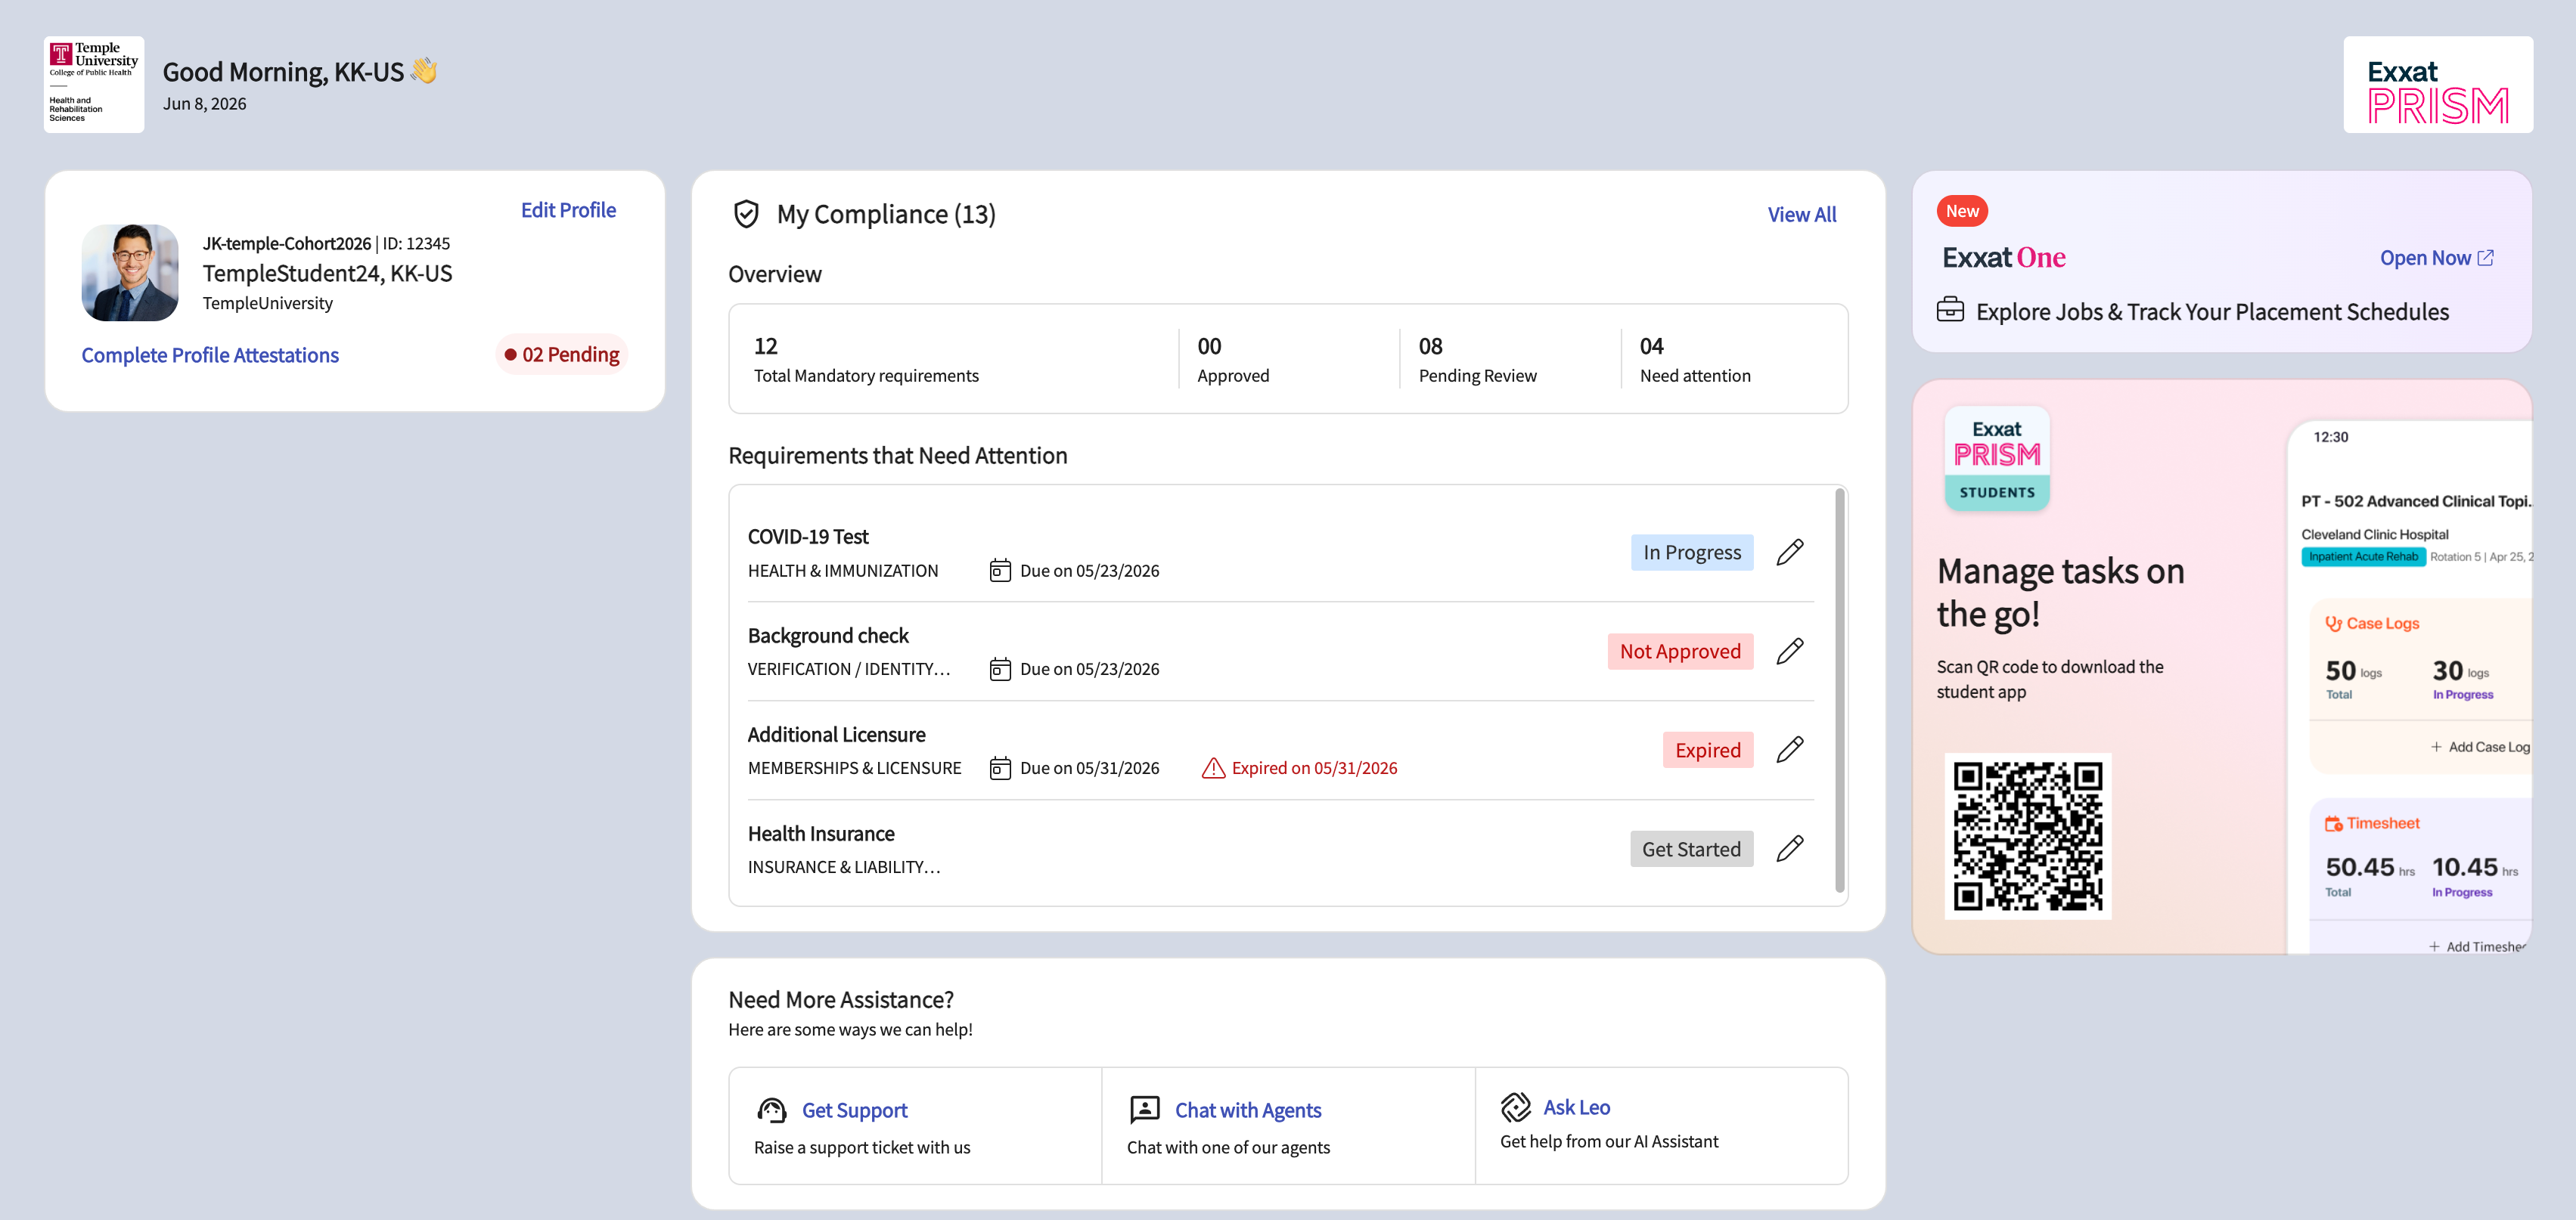Click the 12 Total Mandatory requirements stat

point(866,360)
